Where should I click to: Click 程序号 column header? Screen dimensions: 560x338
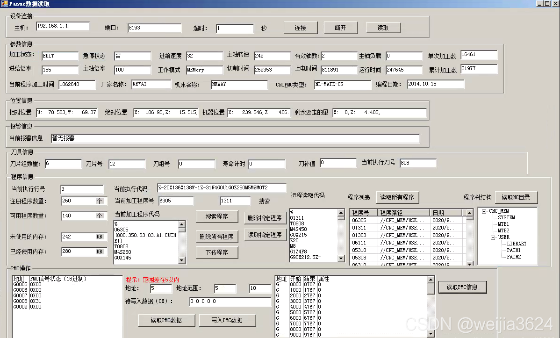pos(363,213)
